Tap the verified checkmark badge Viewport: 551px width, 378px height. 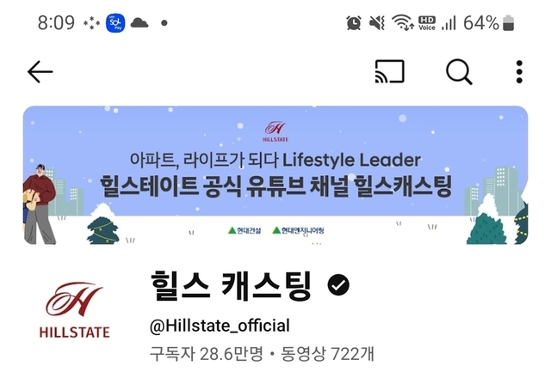click(338, 284)
